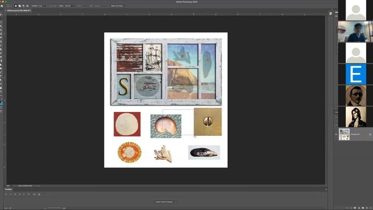The width and height of the screenshot is (373, 210).
Task: Click the Background layer lock icon
Action: [x=370, y=134]
